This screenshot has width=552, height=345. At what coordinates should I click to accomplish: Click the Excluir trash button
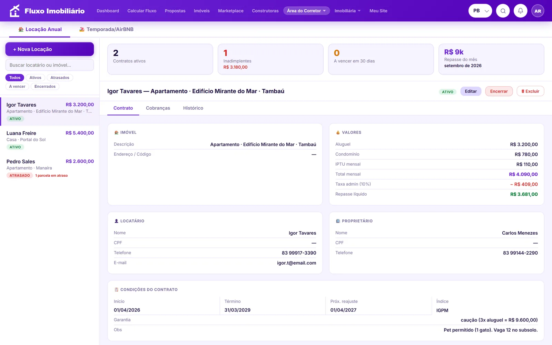tap(530, 91)
